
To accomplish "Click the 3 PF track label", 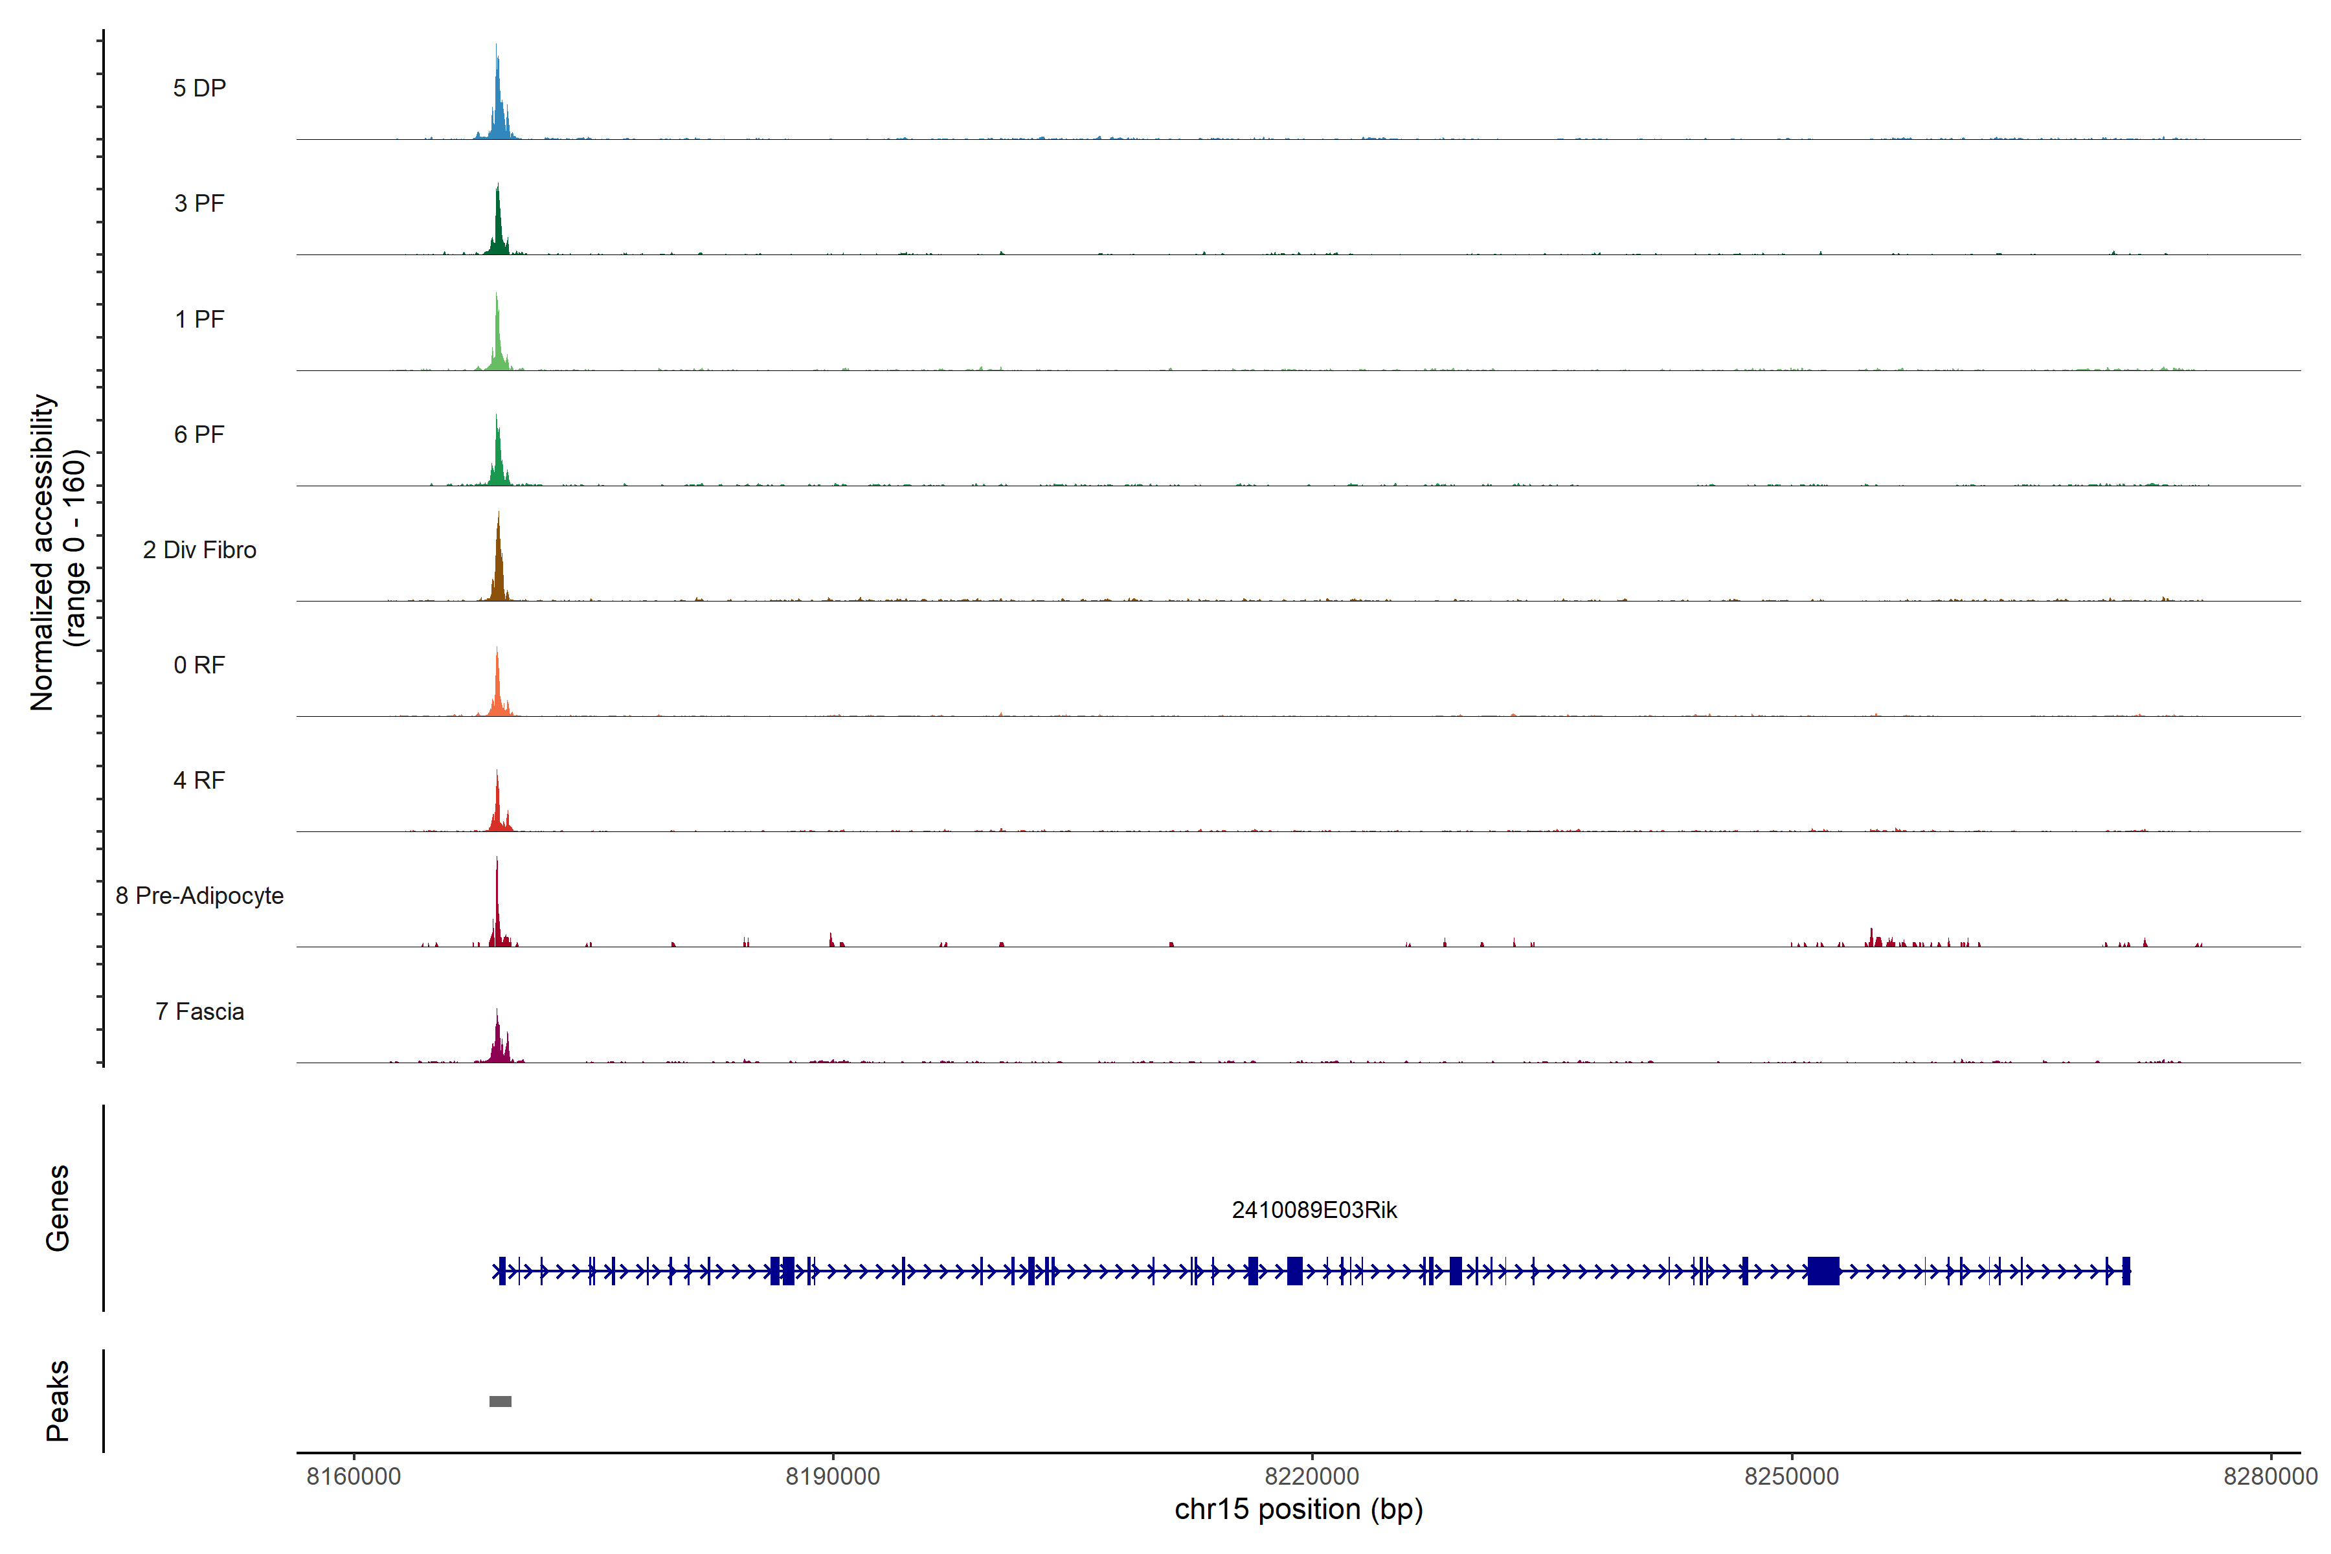I will click(199, 203).
